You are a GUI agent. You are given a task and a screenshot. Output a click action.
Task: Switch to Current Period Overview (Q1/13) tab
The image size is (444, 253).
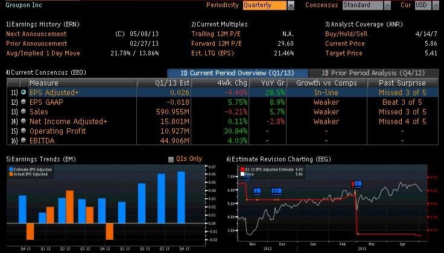pos(237,73)
